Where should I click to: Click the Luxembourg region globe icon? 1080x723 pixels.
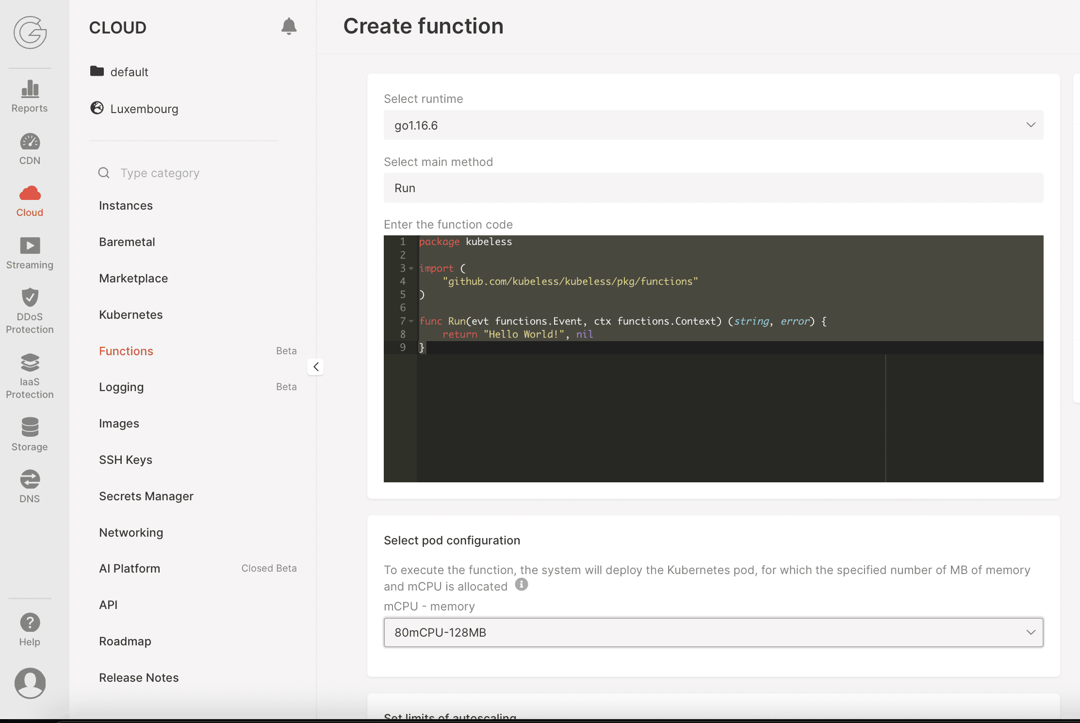click(97, 108)
